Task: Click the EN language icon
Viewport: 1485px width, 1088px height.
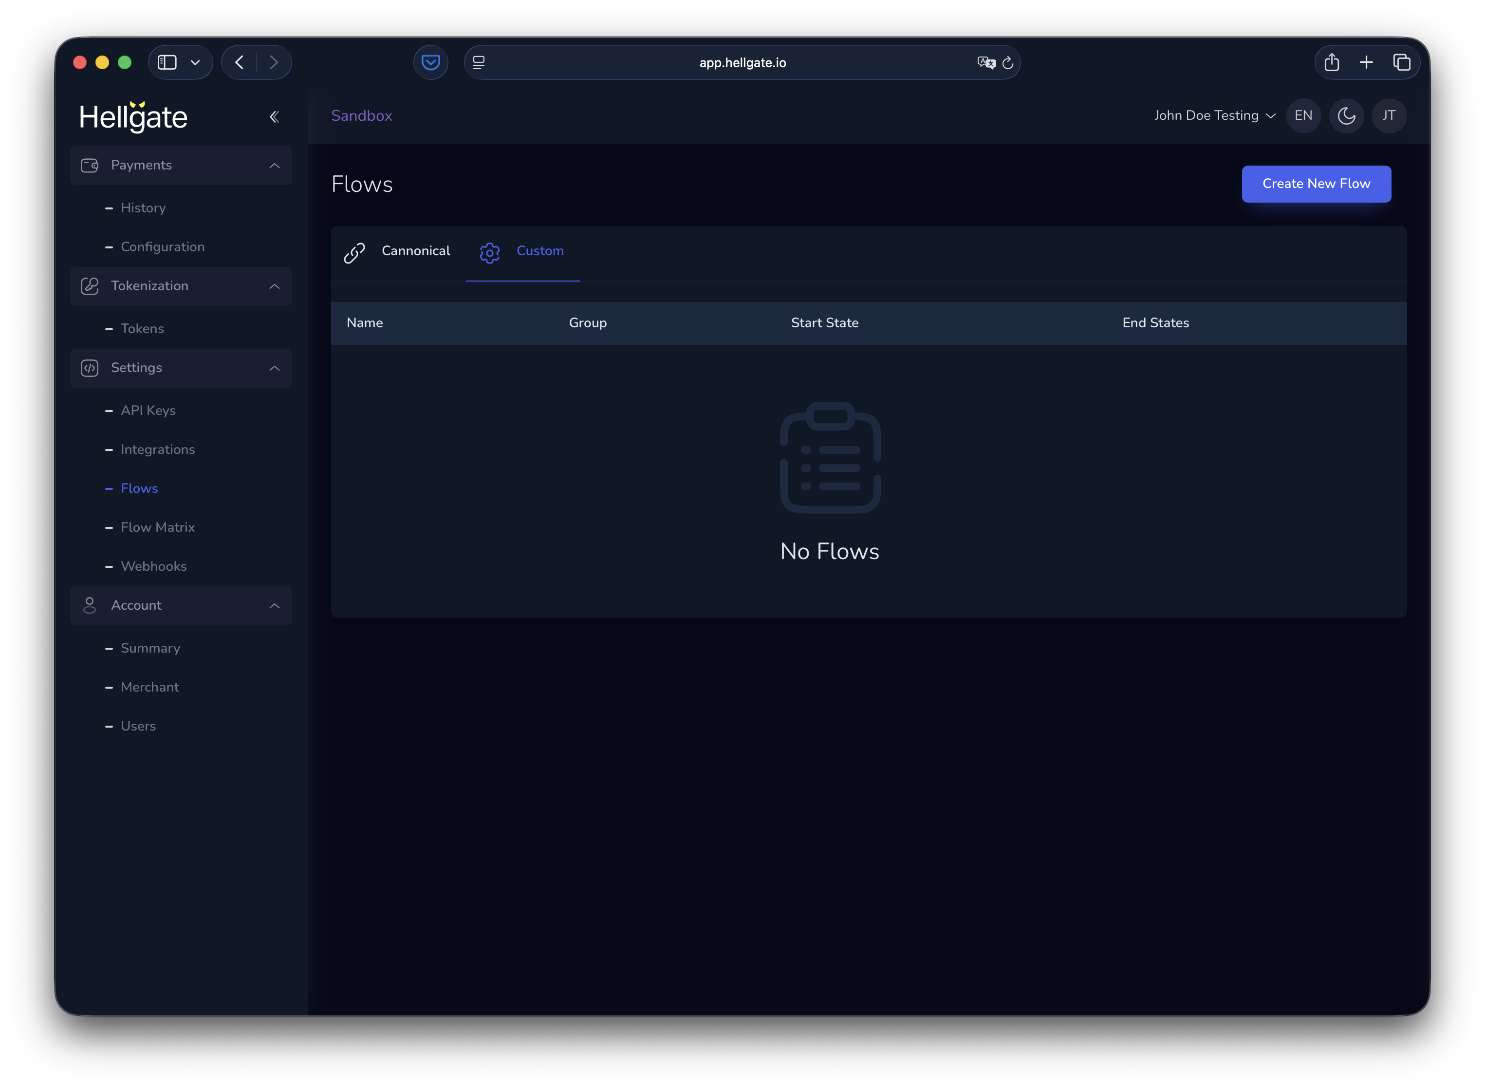Action: (x=1303, y=115)
